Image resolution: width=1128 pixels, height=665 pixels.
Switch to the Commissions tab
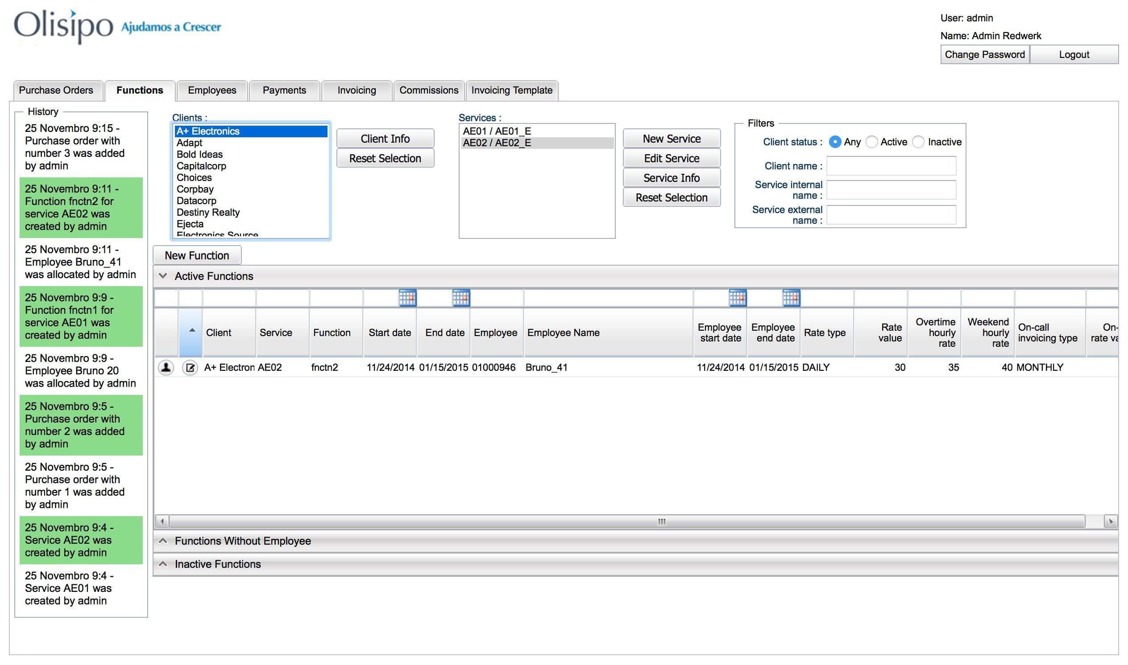(429, 90)
